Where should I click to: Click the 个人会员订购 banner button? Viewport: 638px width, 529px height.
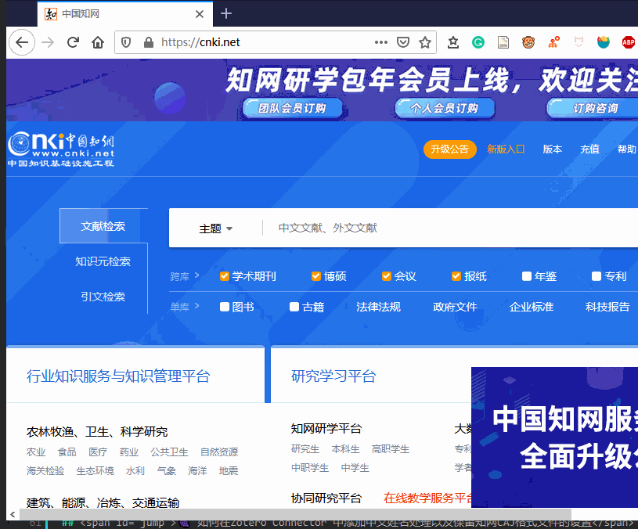pyautogui.click(x=445, y=109)
